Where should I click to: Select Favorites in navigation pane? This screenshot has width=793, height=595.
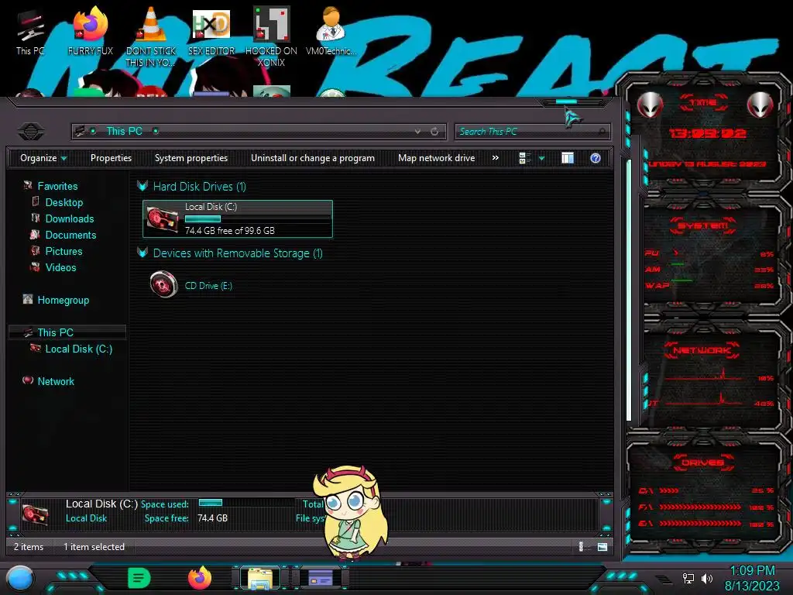pos(57,186)
